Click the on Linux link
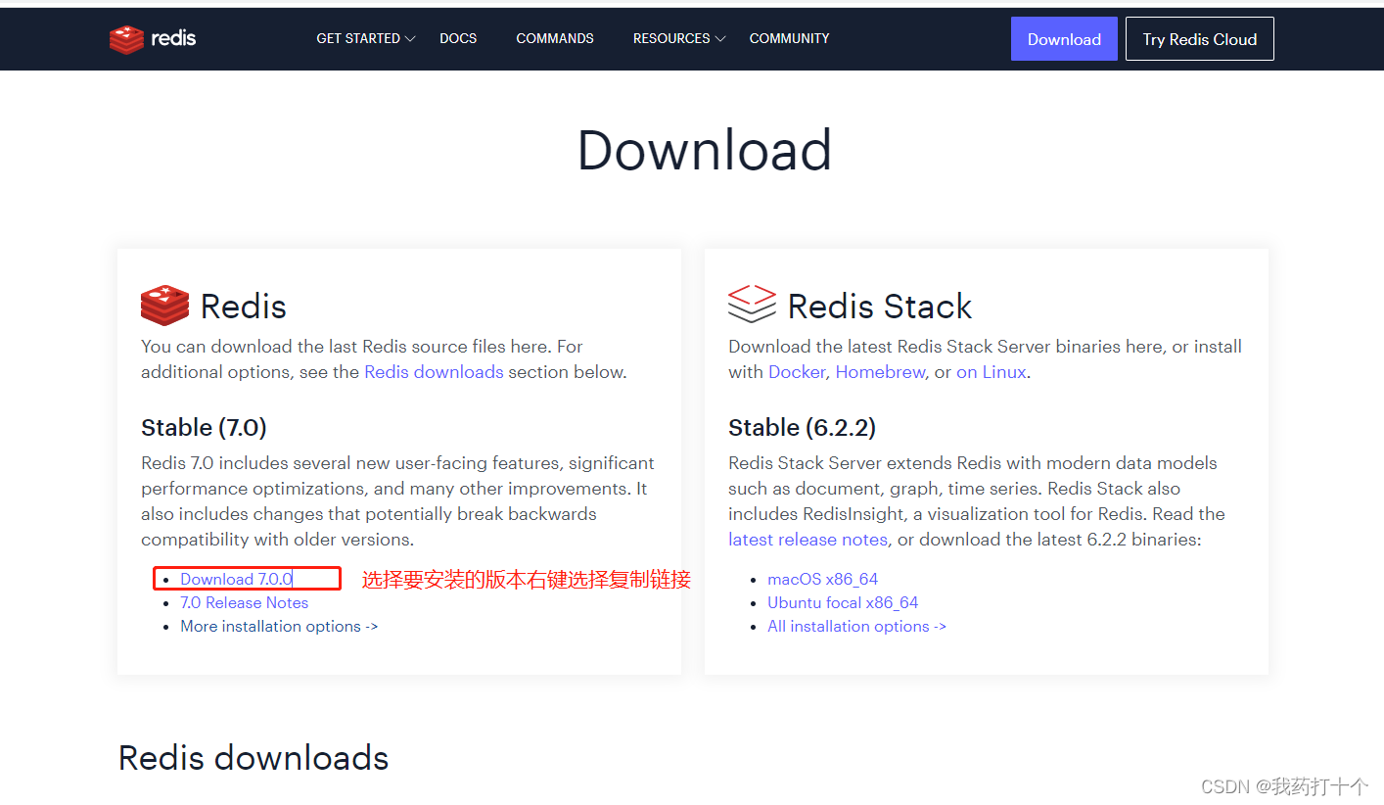Image resolution: width=1384 pixels, height=805 pixels. [992, 372]
